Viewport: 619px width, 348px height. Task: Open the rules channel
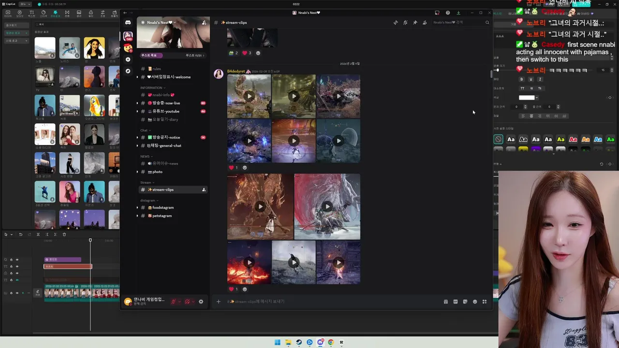tap(173, 69)
